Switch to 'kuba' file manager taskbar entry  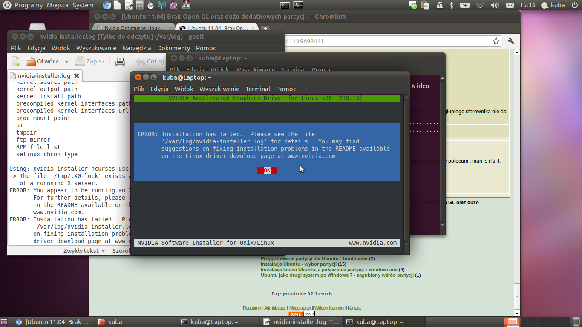coord(135,322)
